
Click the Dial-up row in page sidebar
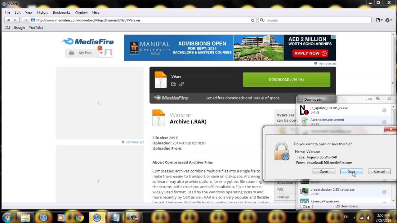coord(285,197)
